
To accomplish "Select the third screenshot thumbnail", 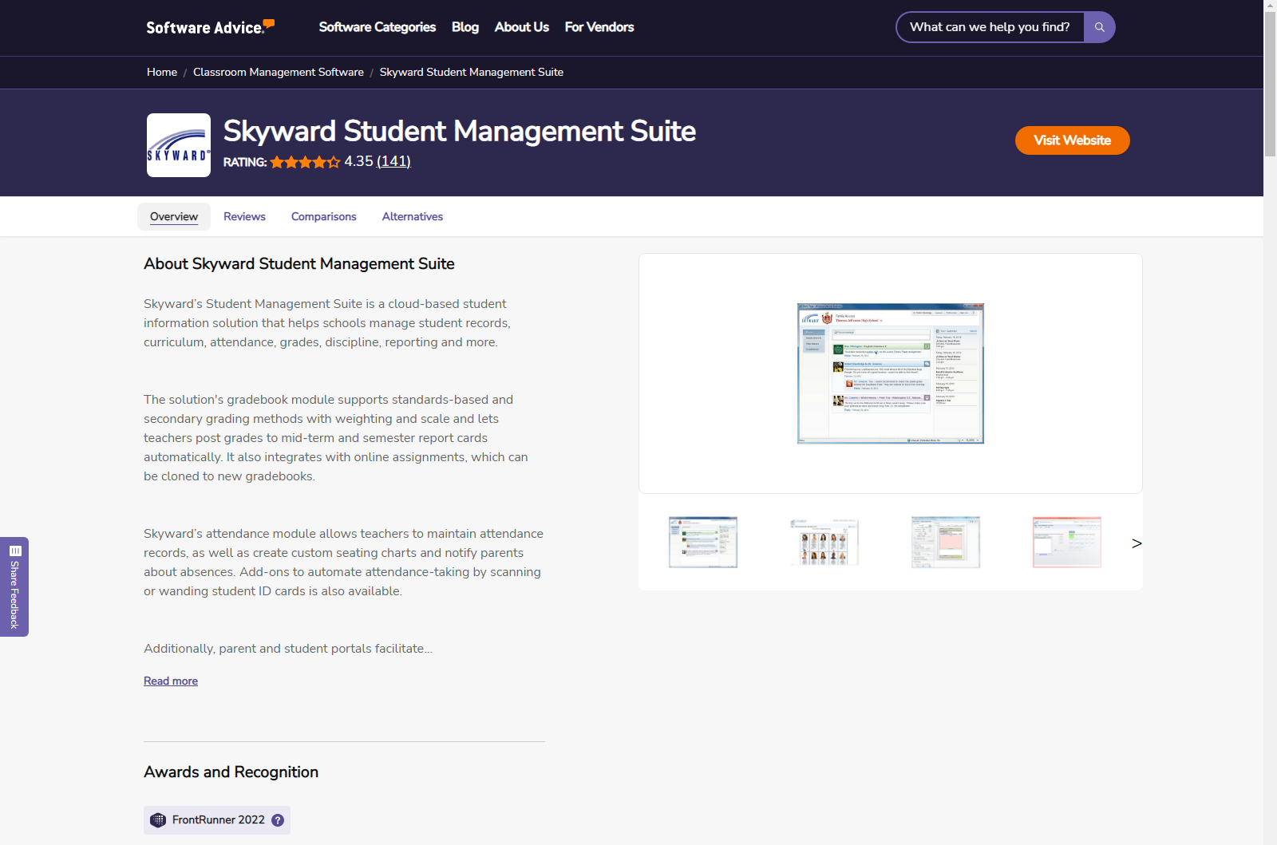I will point(946,543).
